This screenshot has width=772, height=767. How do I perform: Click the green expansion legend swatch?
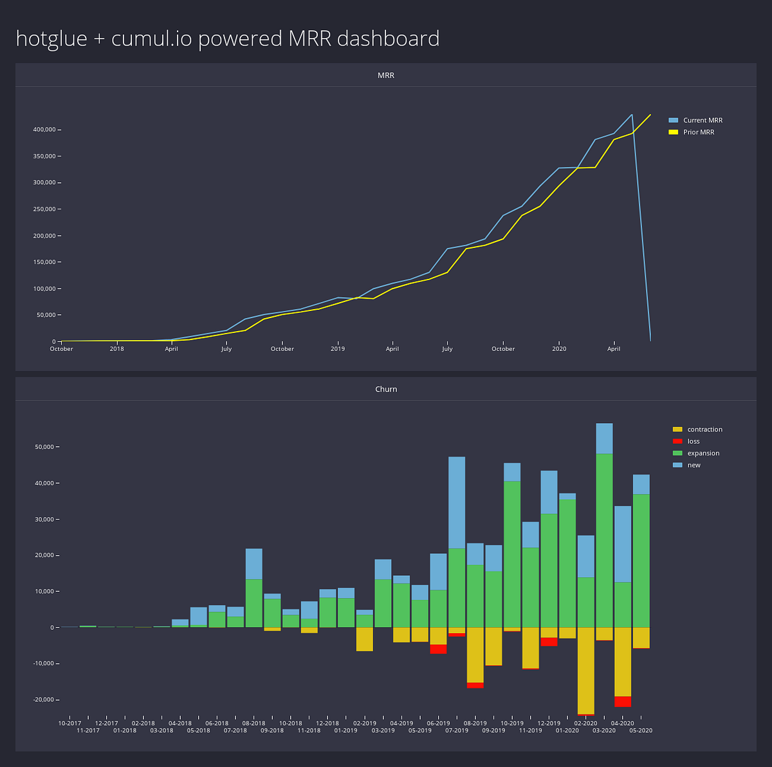click(677, 453)
